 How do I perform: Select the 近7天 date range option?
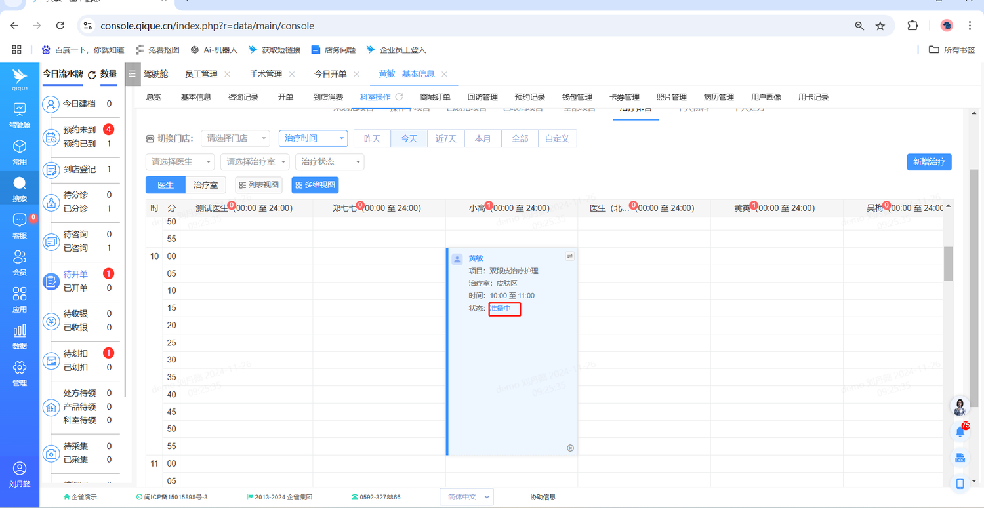(x=446, y=139)
